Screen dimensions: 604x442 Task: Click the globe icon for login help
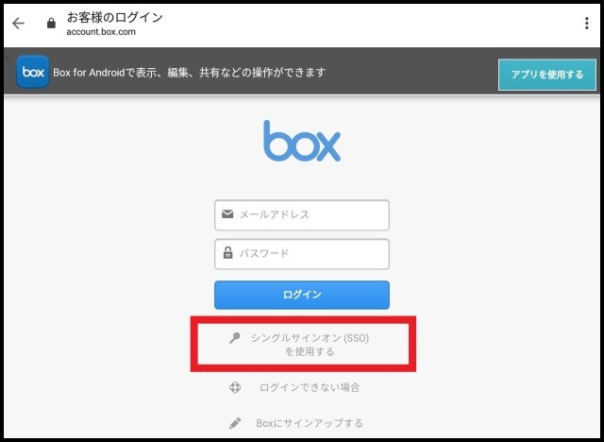(x=236, y=387)
